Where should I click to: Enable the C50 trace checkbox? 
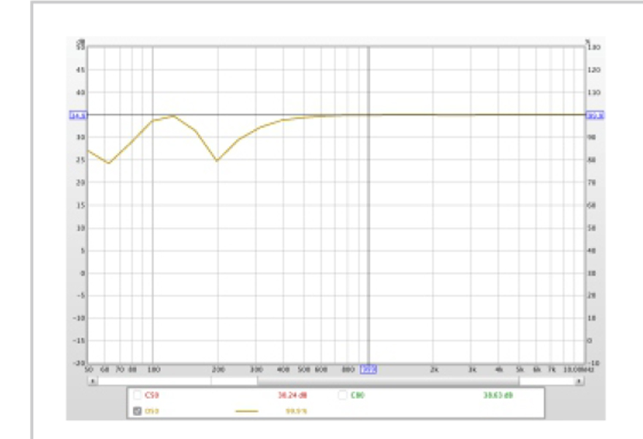point(137,395)
